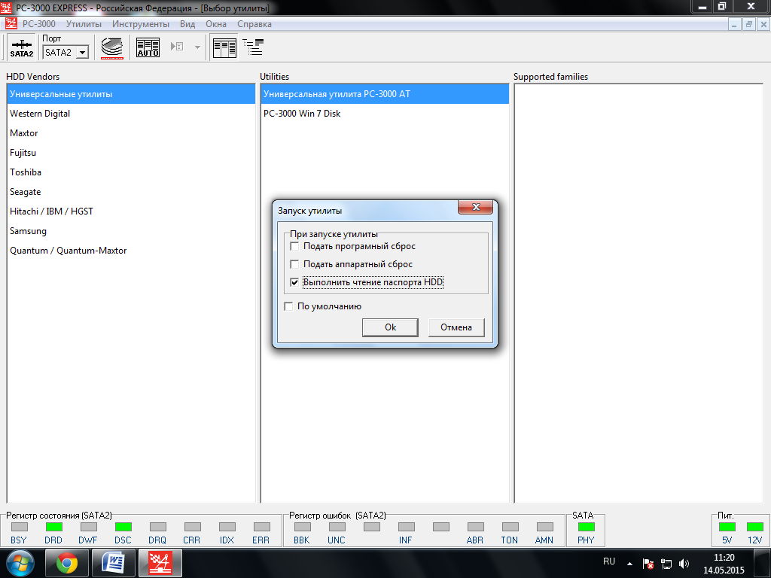
Task: Select Fujitsu in HDD Vendors
Action: coord(131,153)
